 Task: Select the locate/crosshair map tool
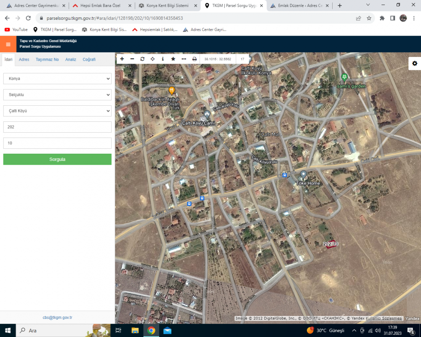pyautogui.click(x=152, y=59)
